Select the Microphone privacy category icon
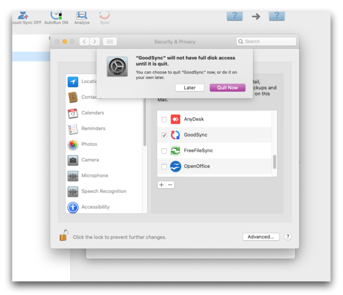The width and height of the screenshot is (343, 295). [x=73, y=176]
